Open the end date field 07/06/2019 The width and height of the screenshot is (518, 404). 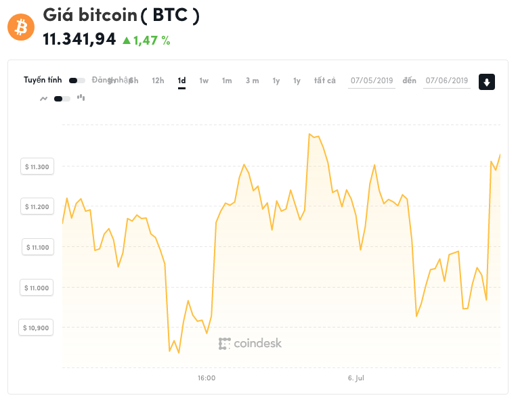(447, 81)
